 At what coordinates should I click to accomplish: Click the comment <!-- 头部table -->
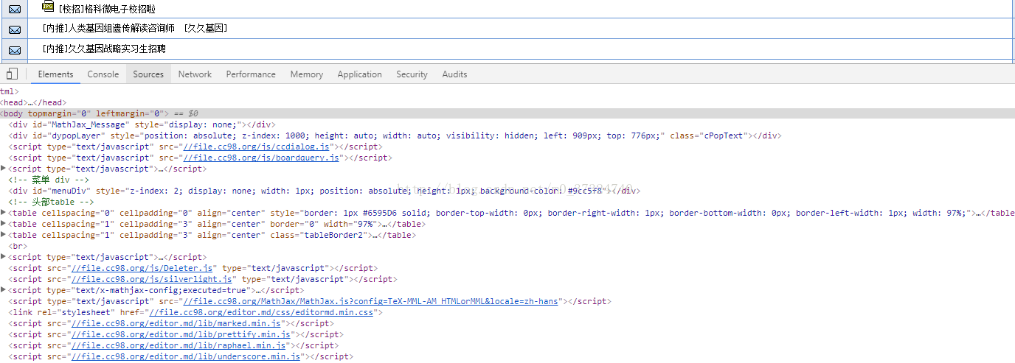[x=52, y=202]
